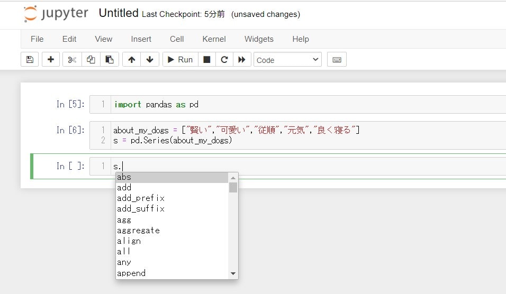Pick aggregate in the autocomplete list
Viewport: 506px width, 294px height.
(x=172, y=231)
